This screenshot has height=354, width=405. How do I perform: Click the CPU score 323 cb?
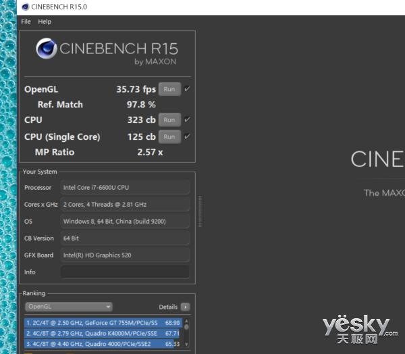coord(142,120)
